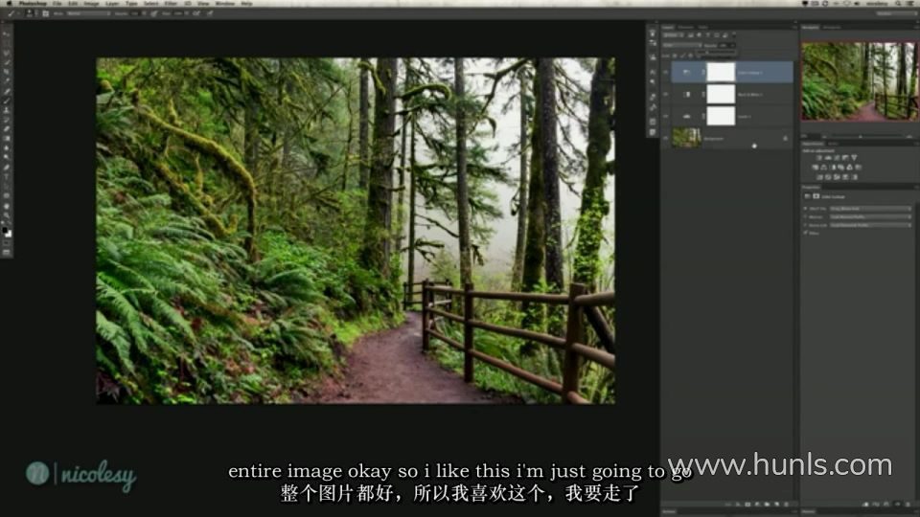Select the Horizontal Type tool
Screen dimensions: 920x517
7,176
